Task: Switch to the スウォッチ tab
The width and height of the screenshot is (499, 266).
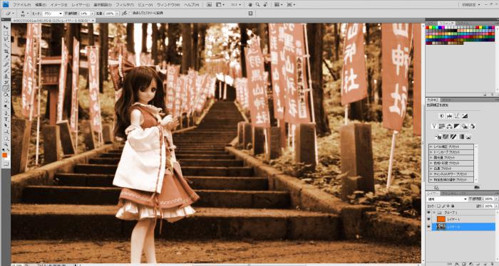Action: click(x=447, y=23)
